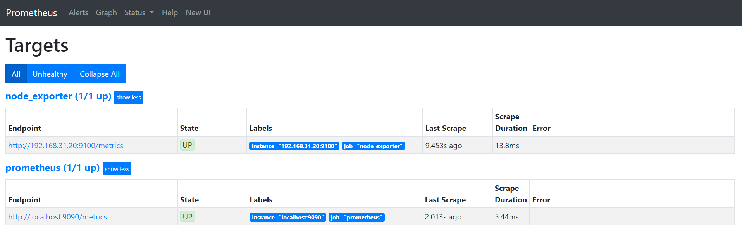
Task: Select the 13.8ms scrape duration value
Action: tap(507, 146)
